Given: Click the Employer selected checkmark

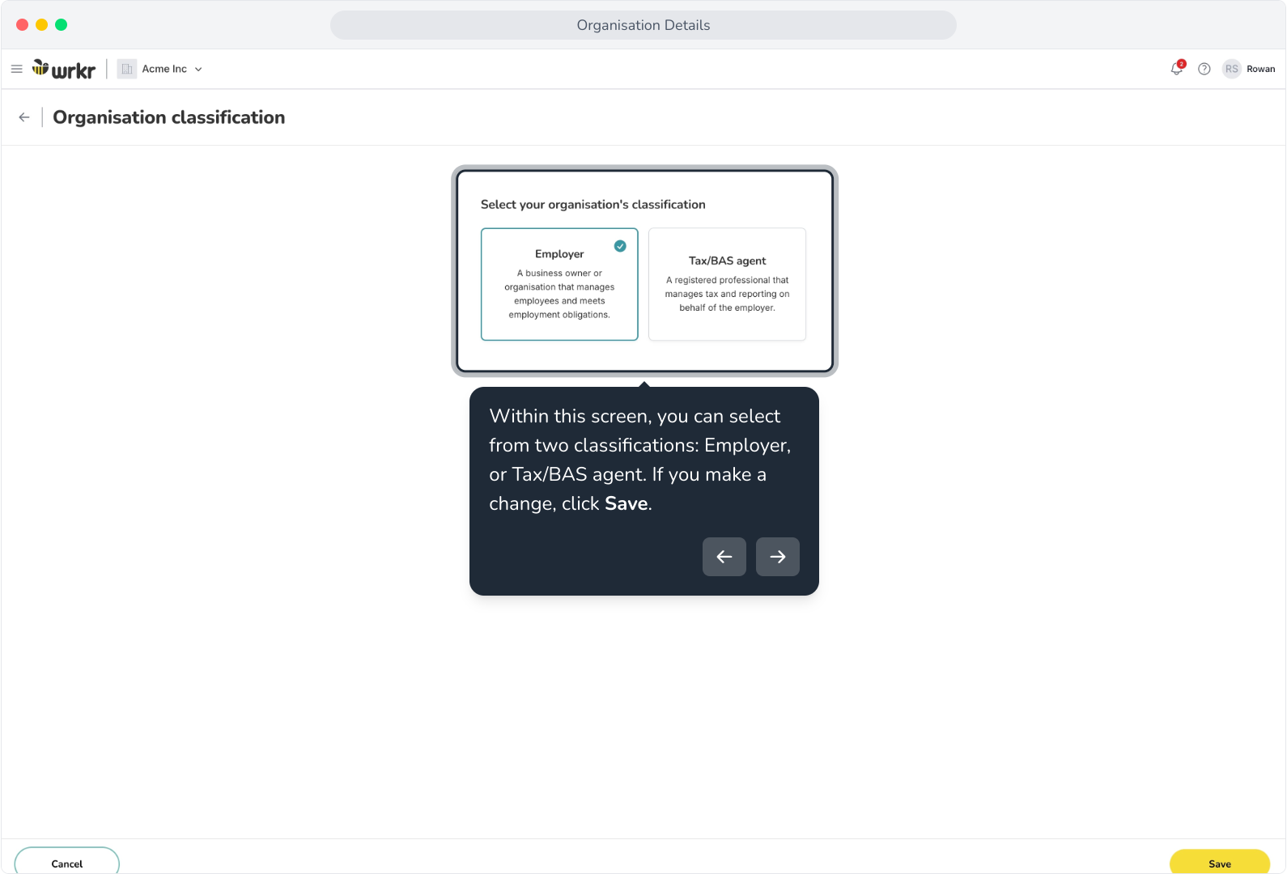Looking at the screenshot, I should (x=620, y=246).
